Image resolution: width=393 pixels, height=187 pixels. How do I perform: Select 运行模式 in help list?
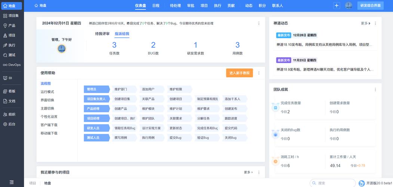pyautogui.click(x=47, y=92)
